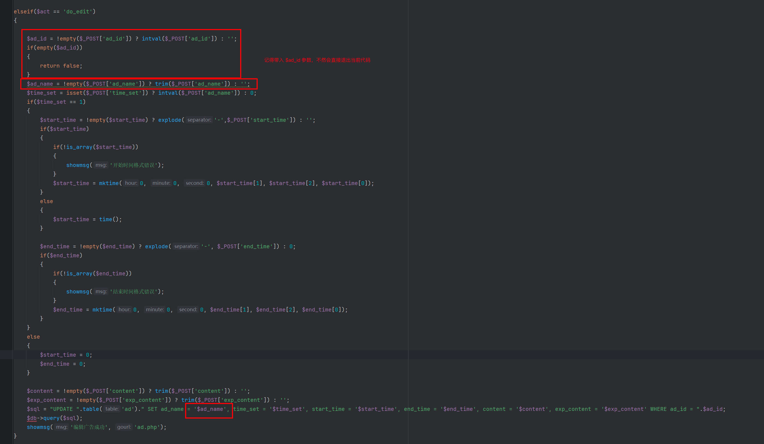
Task: Click the $start_time = time(); line
Action: coord(87,220)
